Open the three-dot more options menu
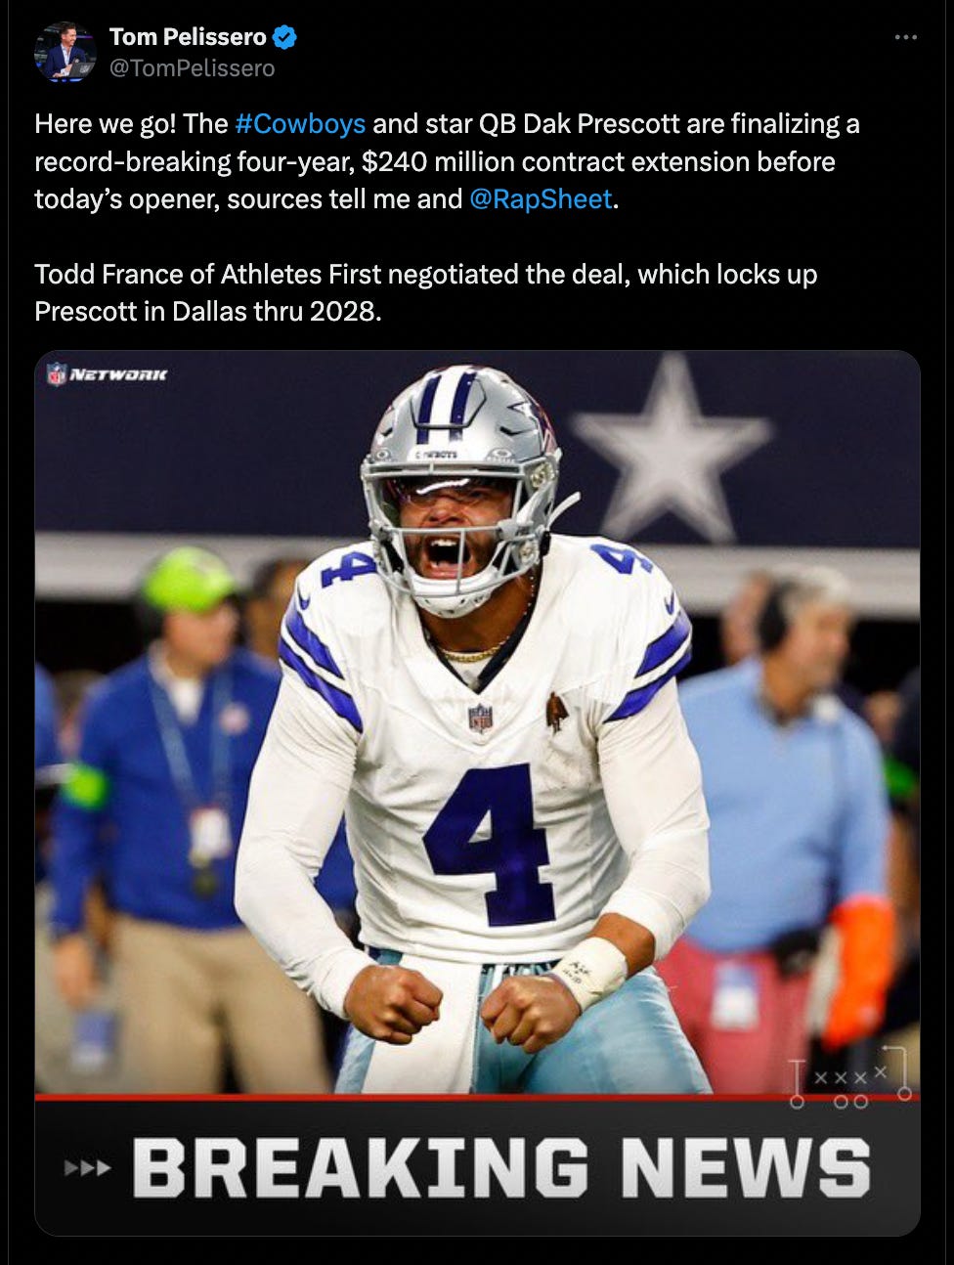The image size is (954, 1265). pos(906,37)
